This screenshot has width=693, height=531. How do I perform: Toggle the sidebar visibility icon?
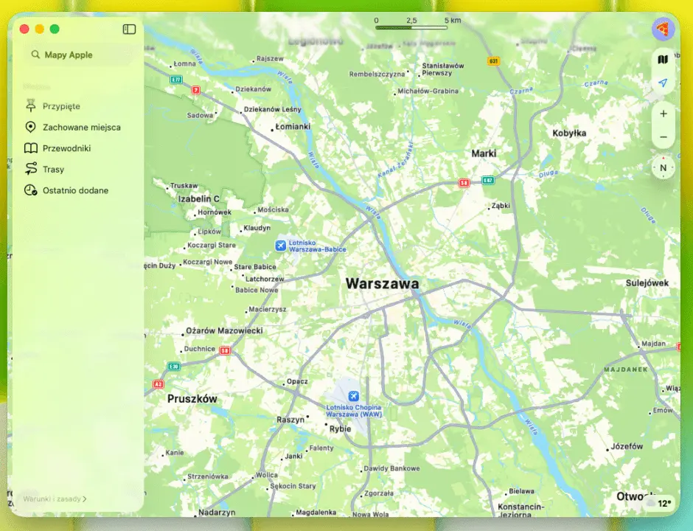pos(130,29)
